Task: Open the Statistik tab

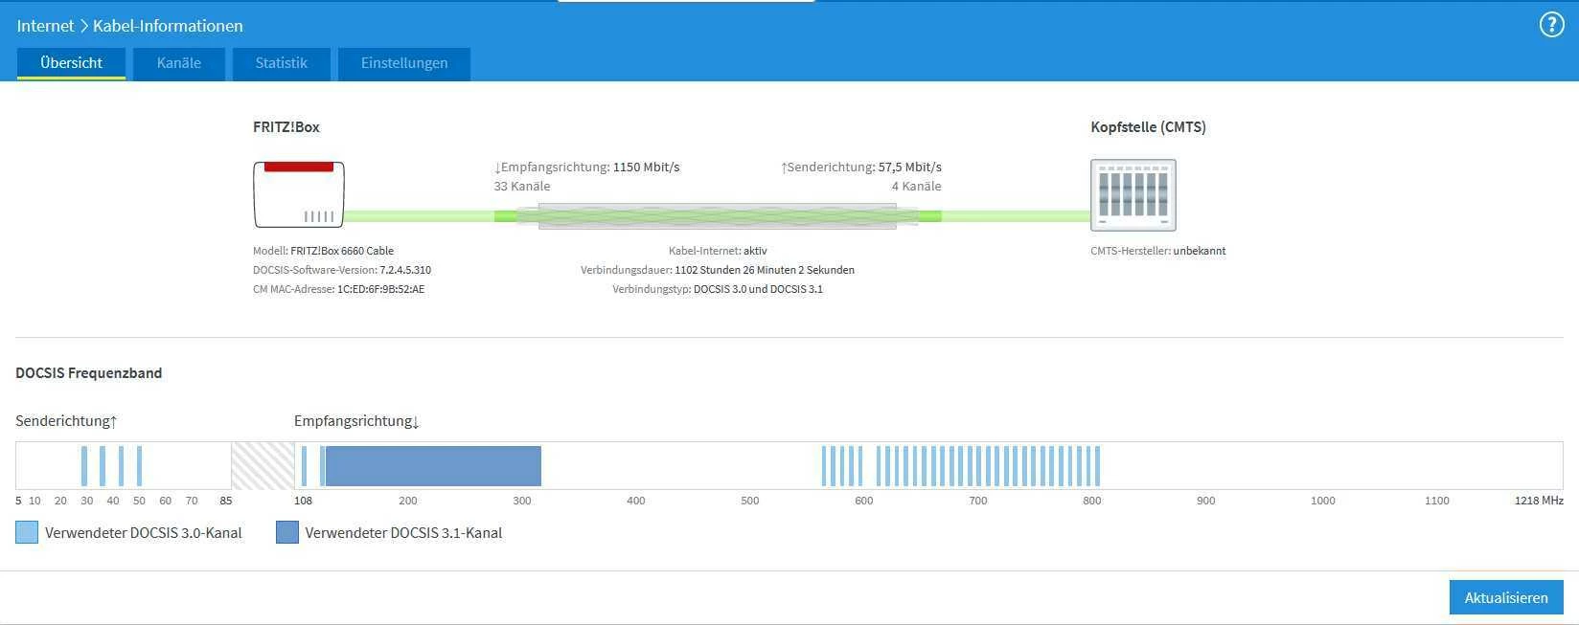Action: (282, 63)
